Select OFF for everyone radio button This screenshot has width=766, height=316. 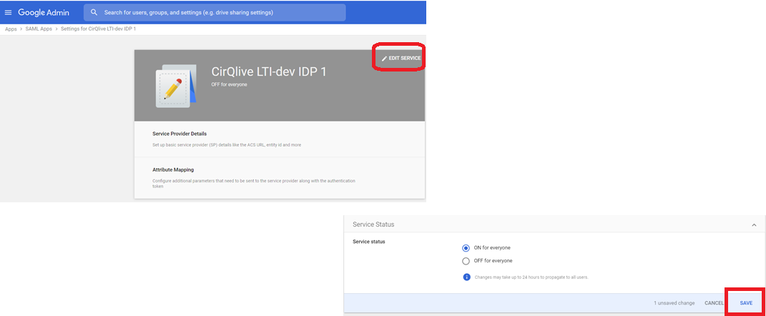click(466, 261)
